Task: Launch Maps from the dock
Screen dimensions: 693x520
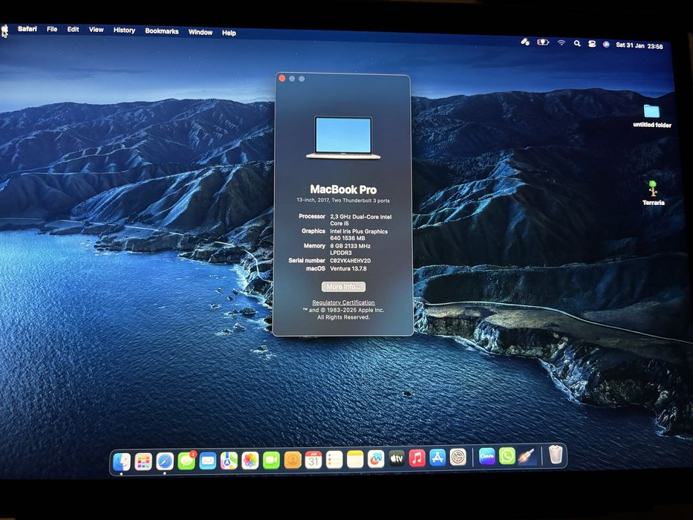Action: click(x=229, y=461)
